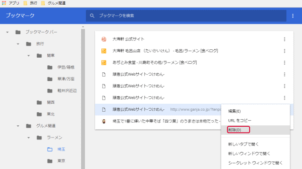
Task: Select the 埼玉で1番に輝いた中華そば bookmark
Action: click(x=158, y=121)
